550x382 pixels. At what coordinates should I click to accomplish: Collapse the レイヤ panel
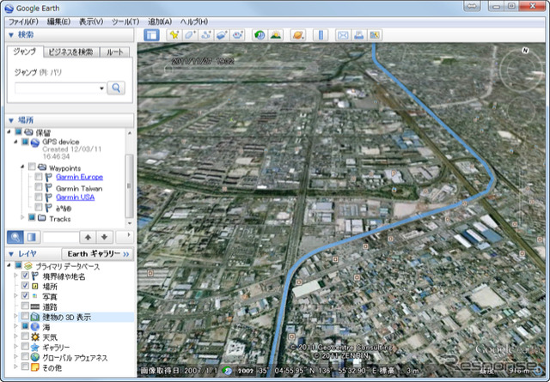tap(11, 254)
